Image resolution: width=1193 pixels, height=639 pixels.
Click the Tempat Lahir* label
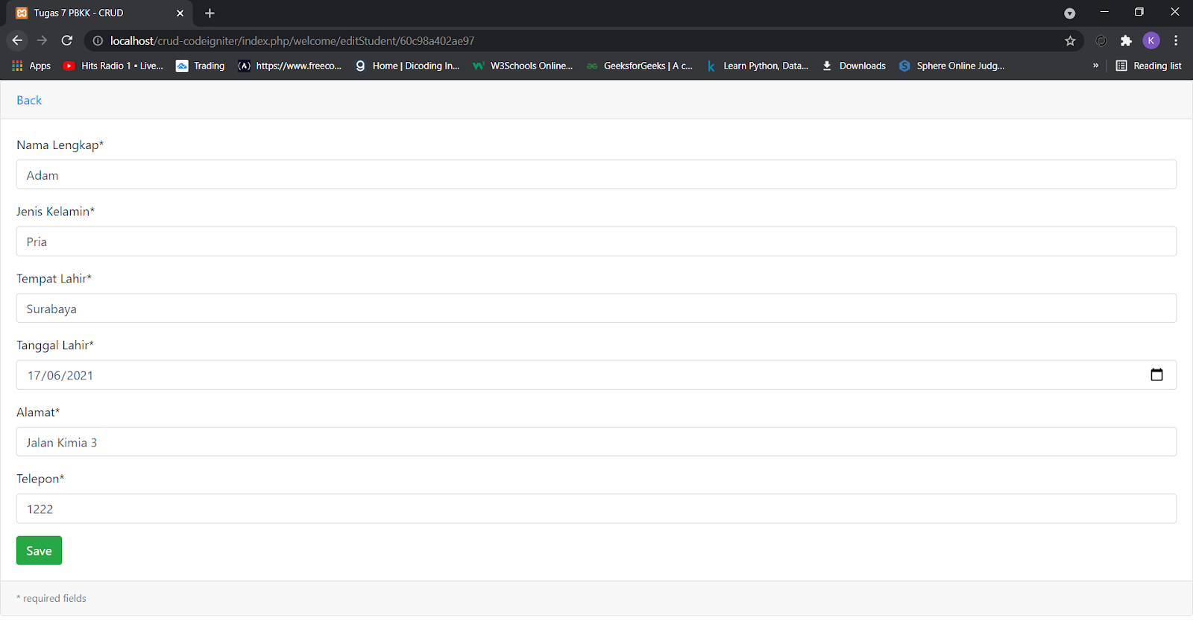coord(54,278)
